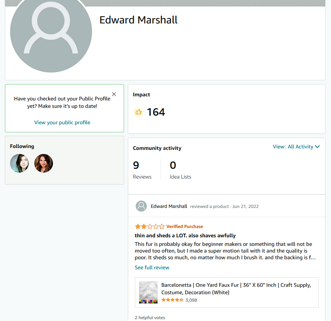Click the review date Jun 21, 2022
331x321 pixels.
tap(245, 206)
